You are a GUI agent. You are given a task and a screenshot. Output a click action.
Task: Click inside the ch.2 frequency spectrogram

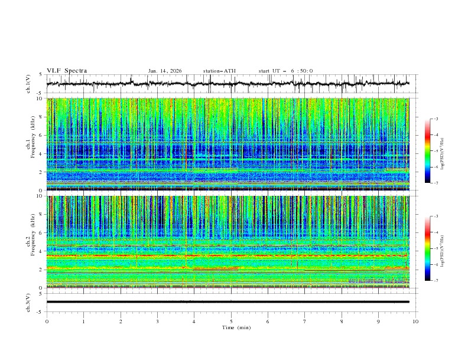click(227, 242)
